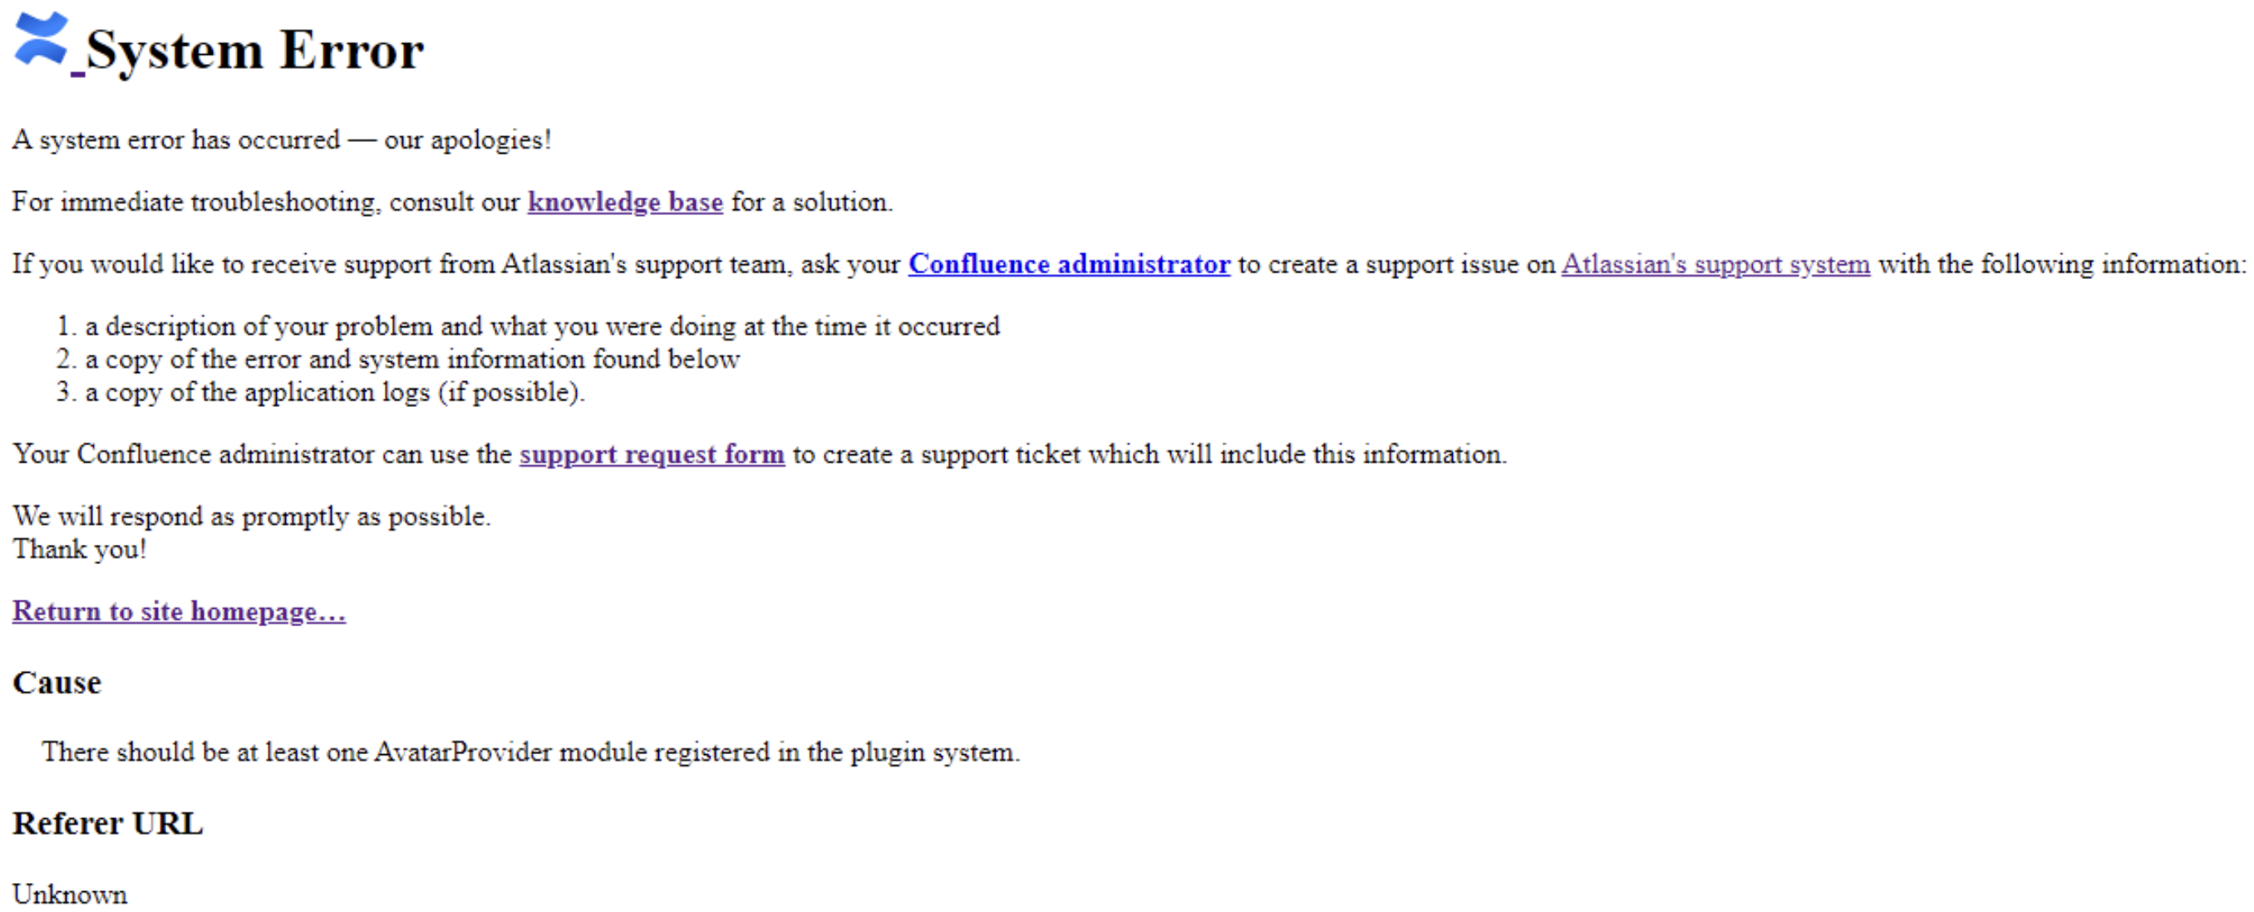Click the 'We will respond as promptly' line

coord(252,517)
